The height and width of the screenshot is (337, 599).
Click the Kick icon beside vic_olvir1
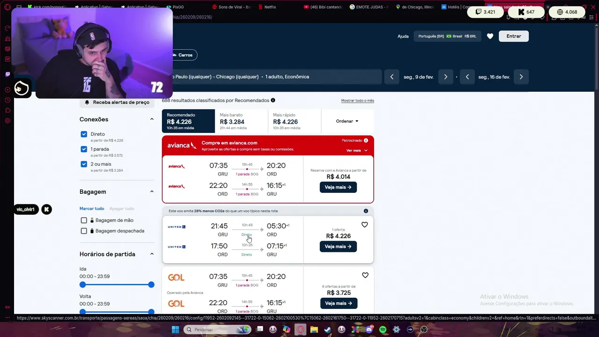(x=46, y=209)
